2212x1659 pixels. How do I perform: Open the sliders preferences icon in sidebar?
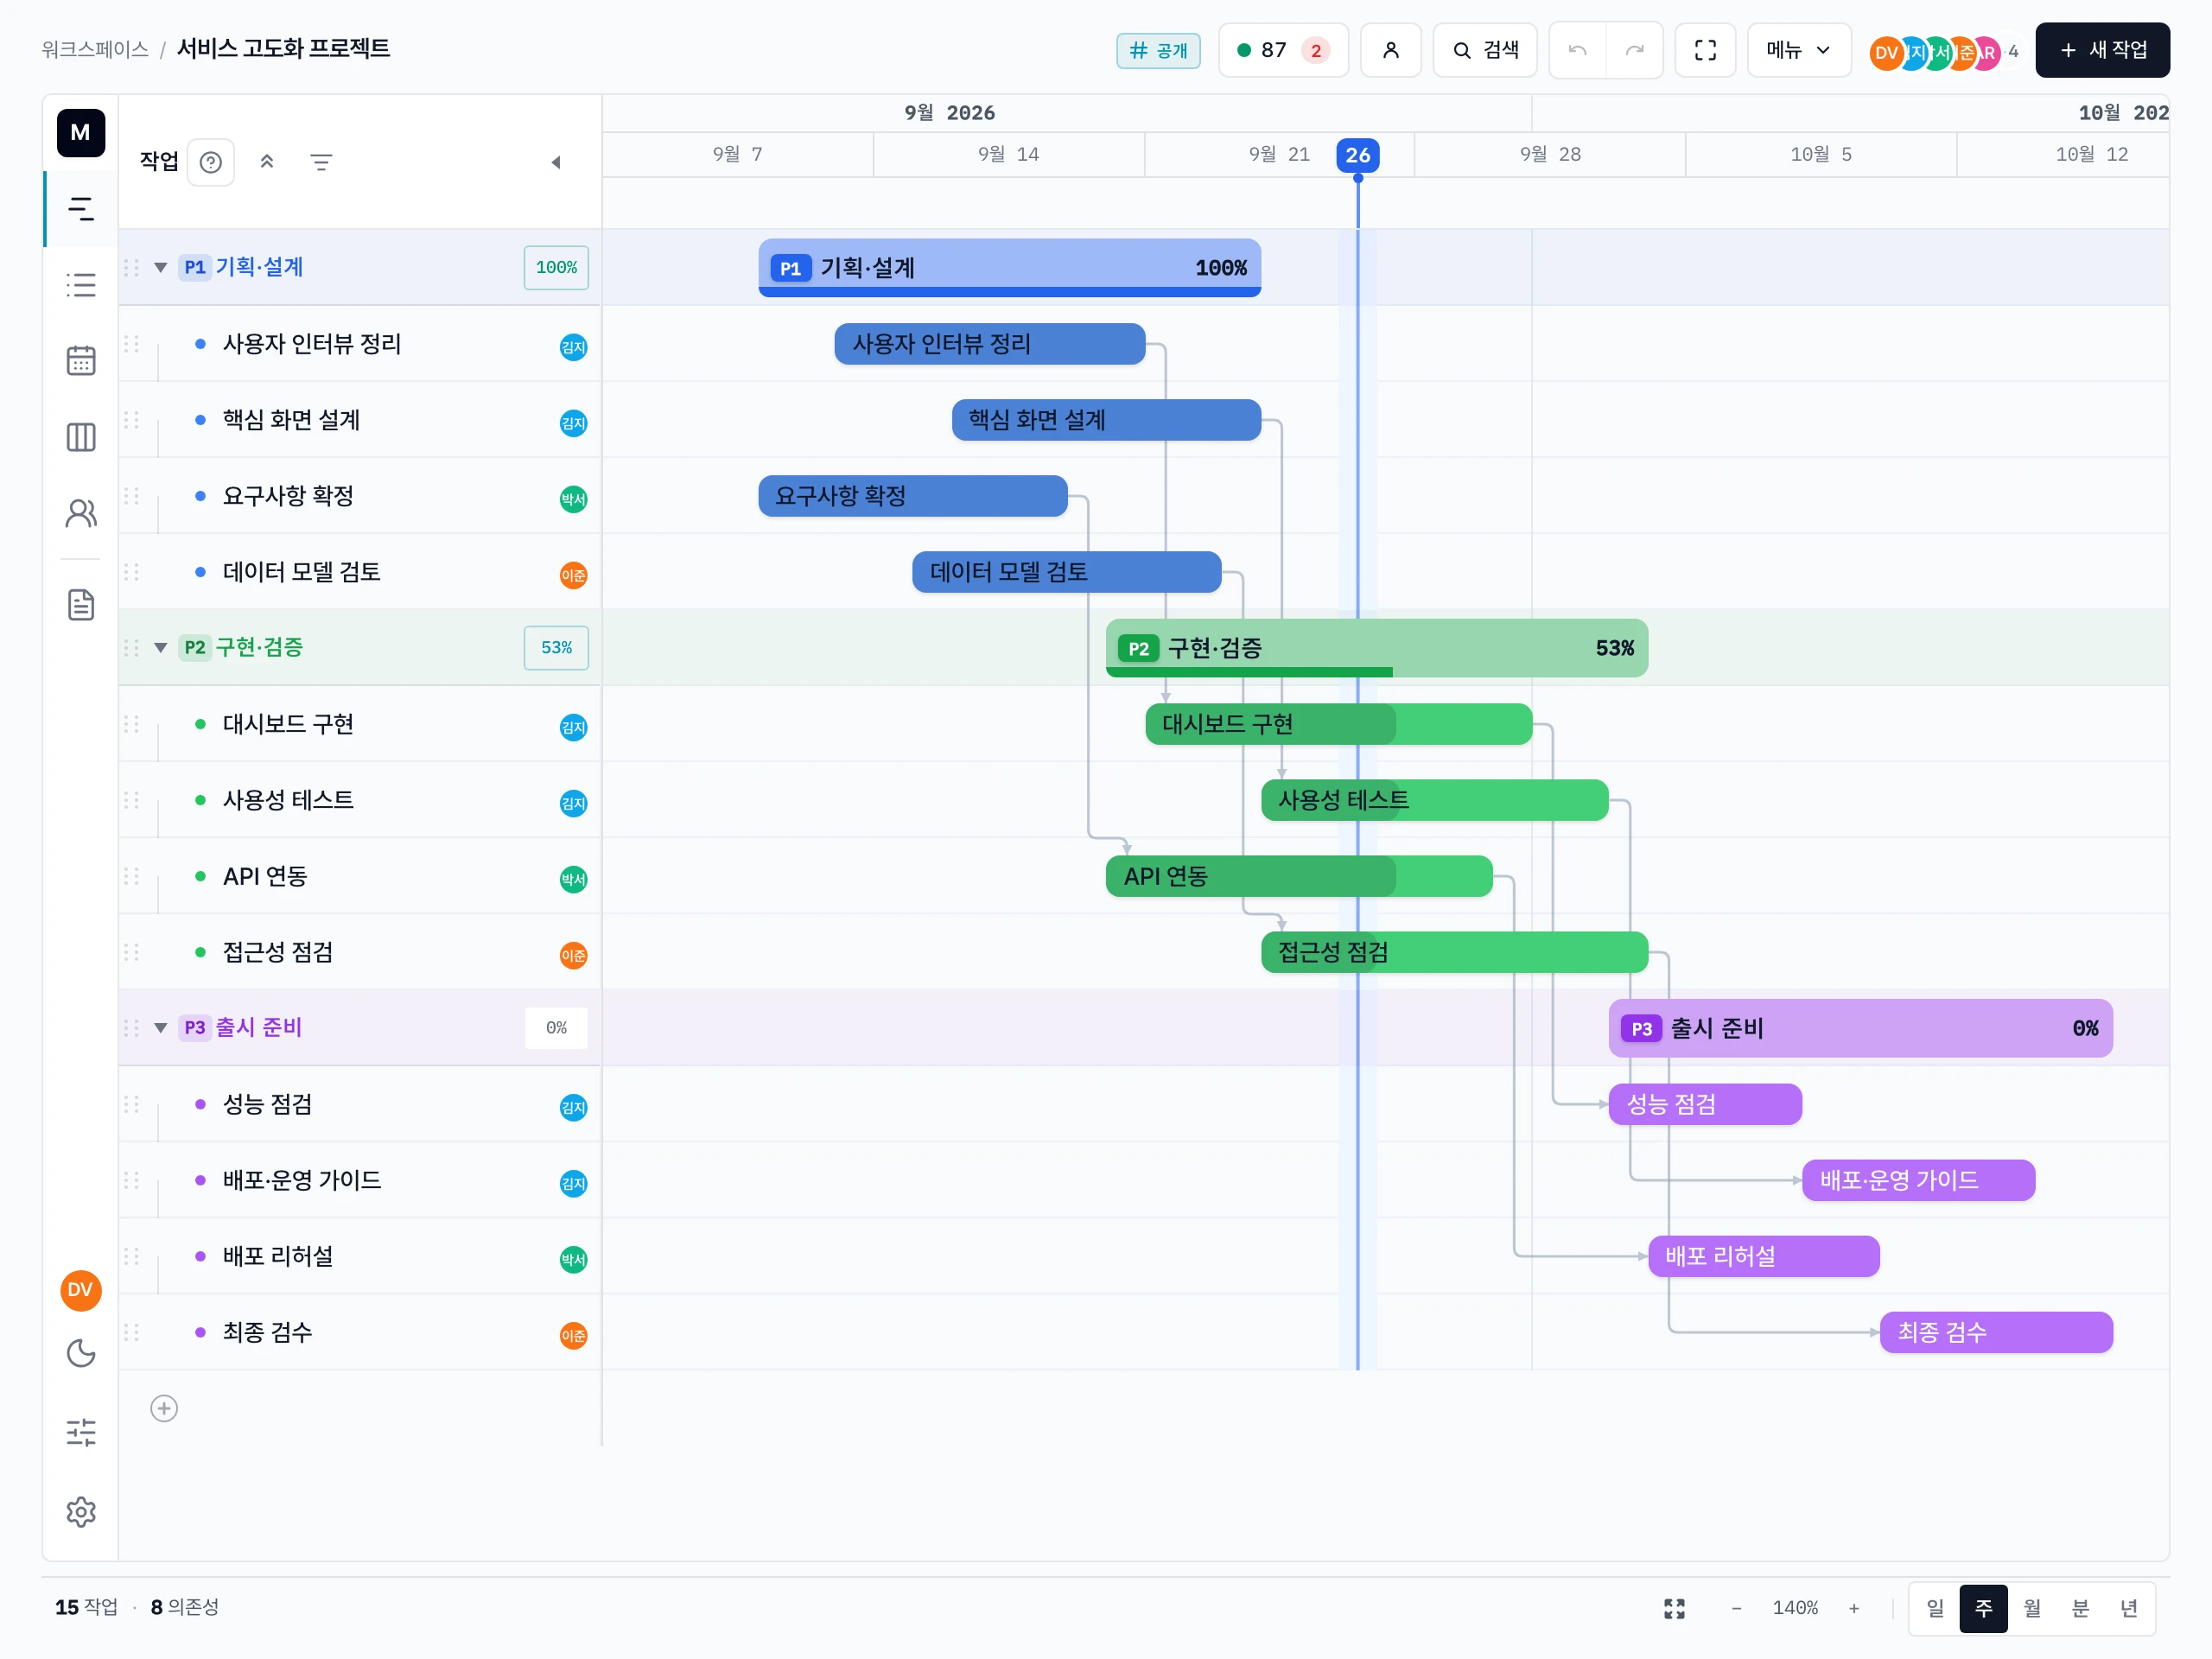tap(81, 1432)
